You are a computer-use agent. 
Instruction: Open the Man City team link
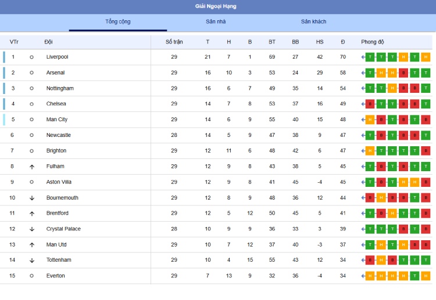tap(57, 120)
